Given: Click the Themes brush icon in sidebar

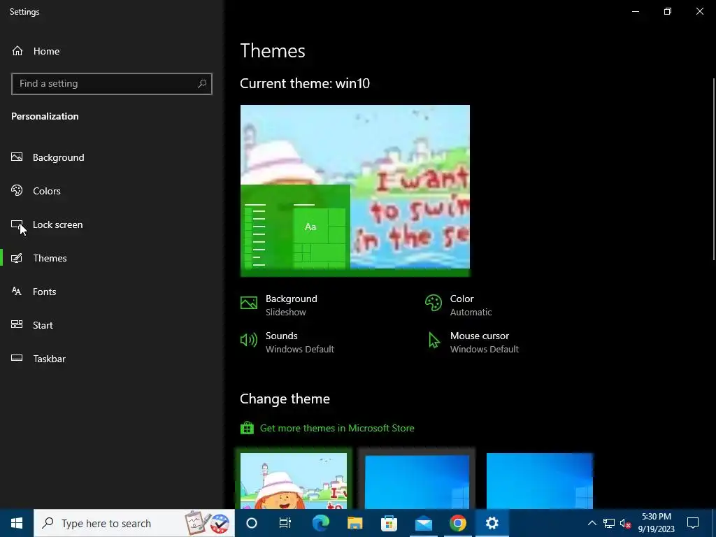Looking at the screenshot, I should (17, 258).
